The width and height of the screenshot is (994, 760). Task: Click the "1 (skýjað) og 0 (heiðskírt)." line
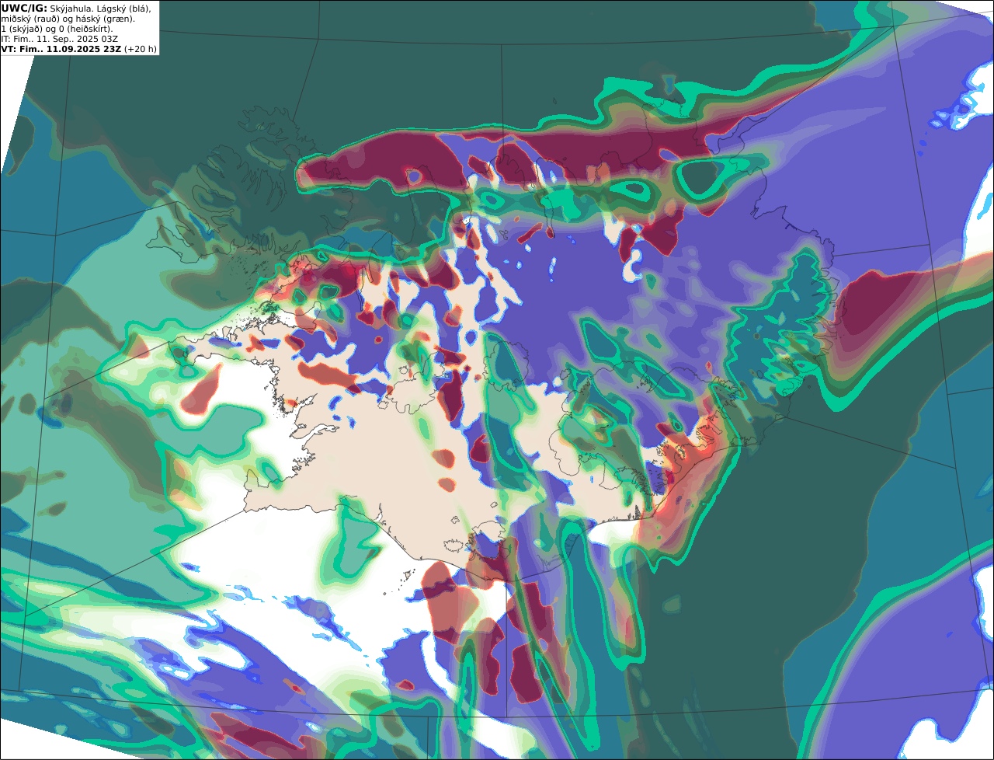(57, 29)
